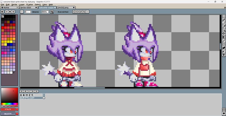This screenshot has height=116, width=226.
Task: Click the background color warning icon
Action: click(17, 114)
